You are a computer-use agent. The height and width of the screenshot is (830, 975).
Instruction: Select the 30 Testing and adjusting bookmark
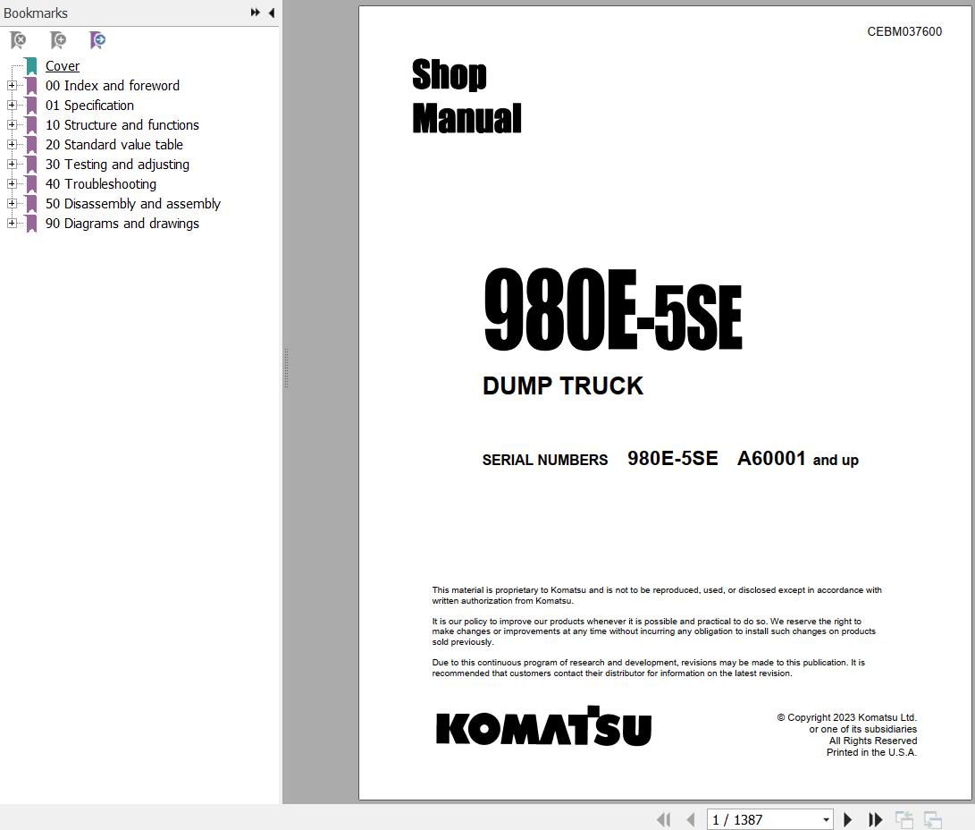coord(118,165)
